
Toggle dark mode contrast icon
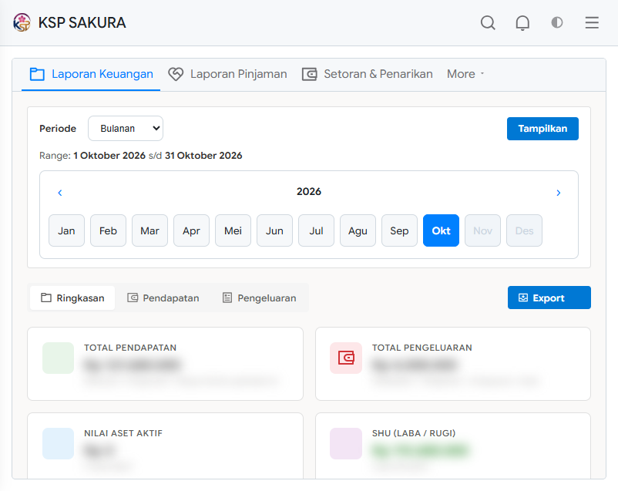tap(557, 22)
